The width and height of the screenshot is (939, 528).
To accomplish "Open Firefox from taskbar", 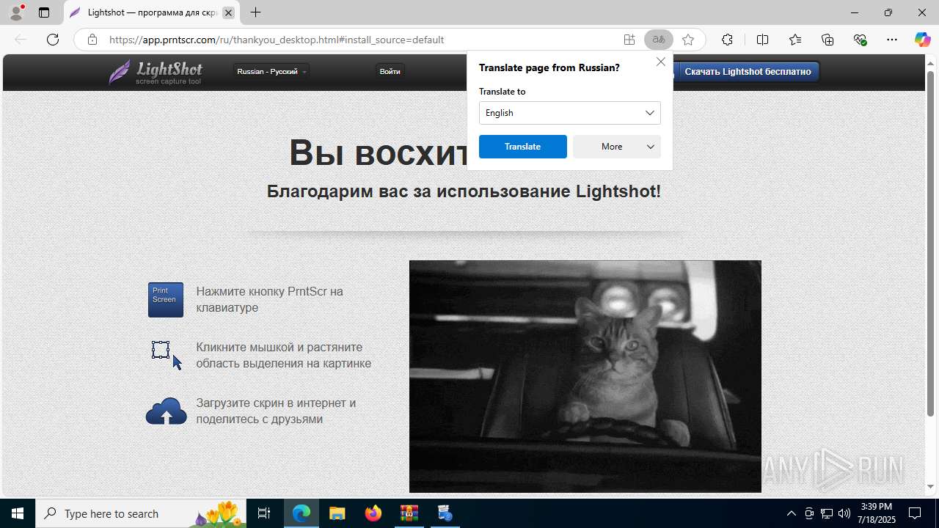I will 373,513.
